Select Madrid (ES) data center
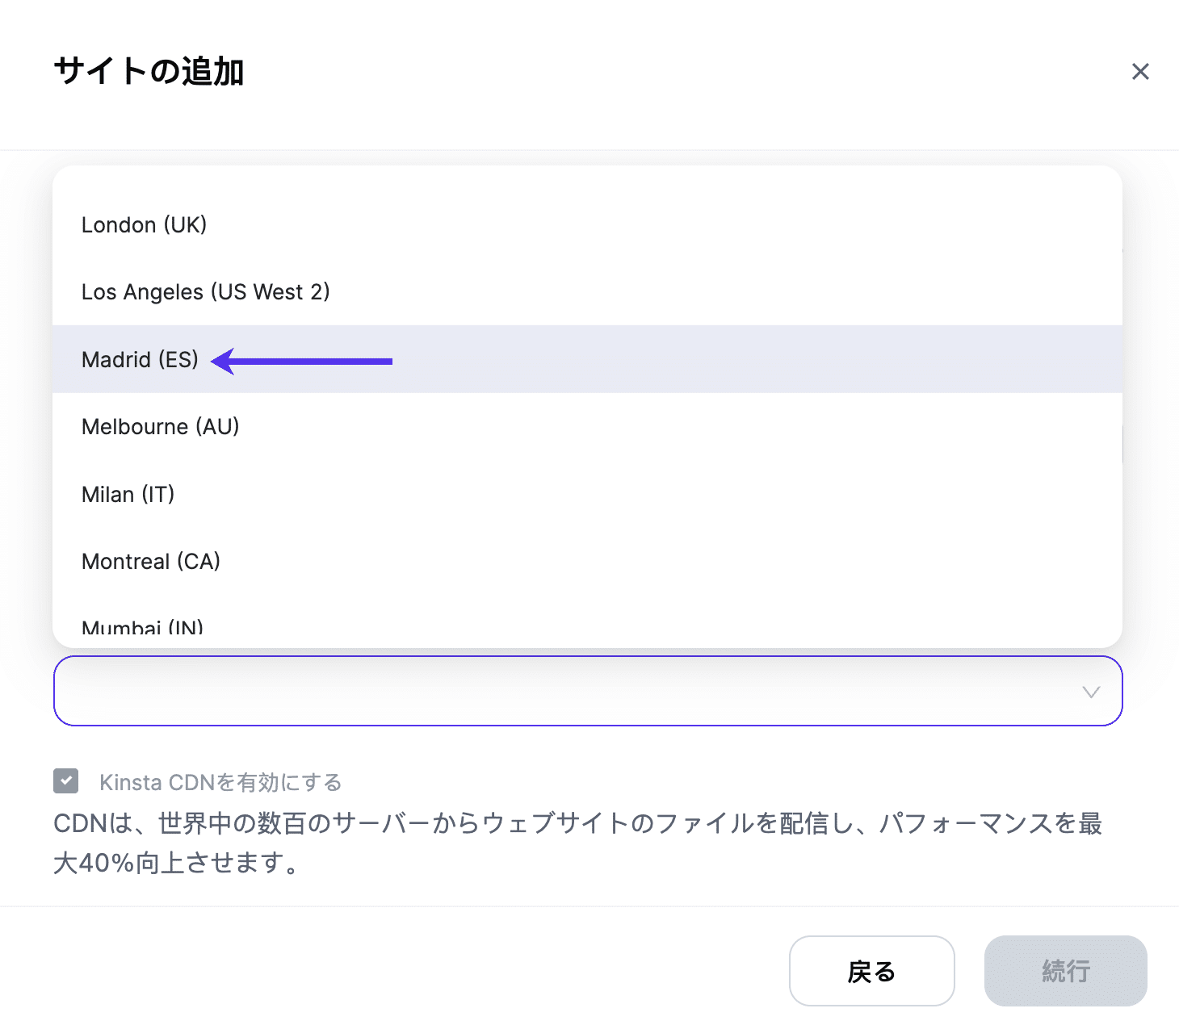1179x1025 pixels. pos(139,359)
